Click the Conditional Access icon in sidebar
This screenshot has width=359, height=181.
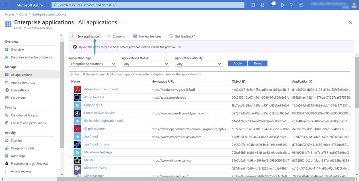click(x=7, y=115)
